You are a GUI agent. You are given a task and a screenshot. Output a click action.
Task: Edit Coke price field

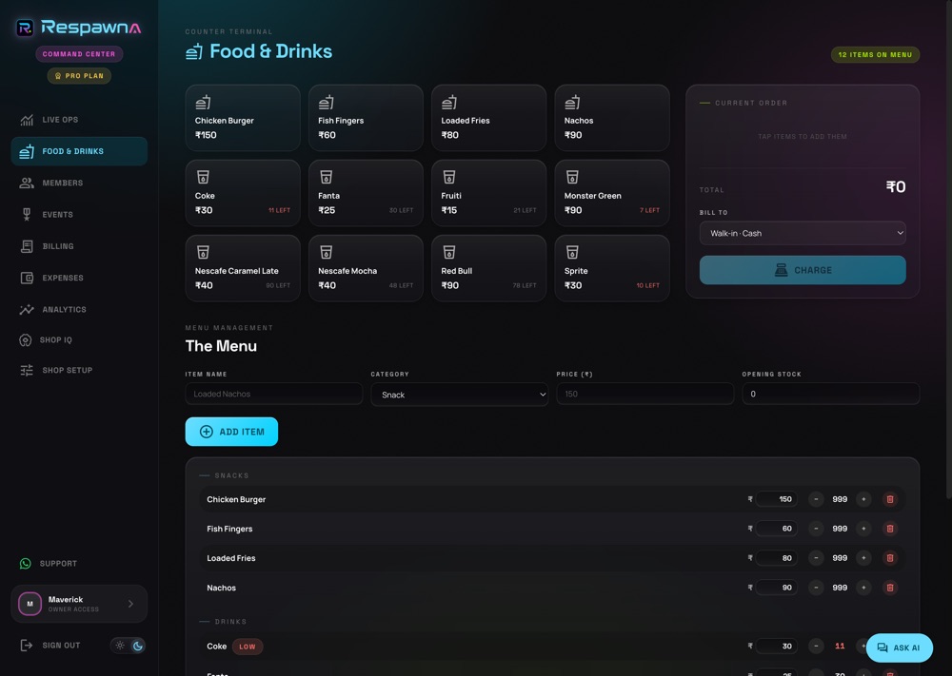pyautogui.click(x=777, y=647)
